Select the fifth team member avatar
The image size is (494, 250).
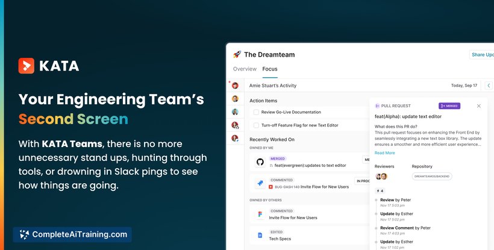coord(235,138)
